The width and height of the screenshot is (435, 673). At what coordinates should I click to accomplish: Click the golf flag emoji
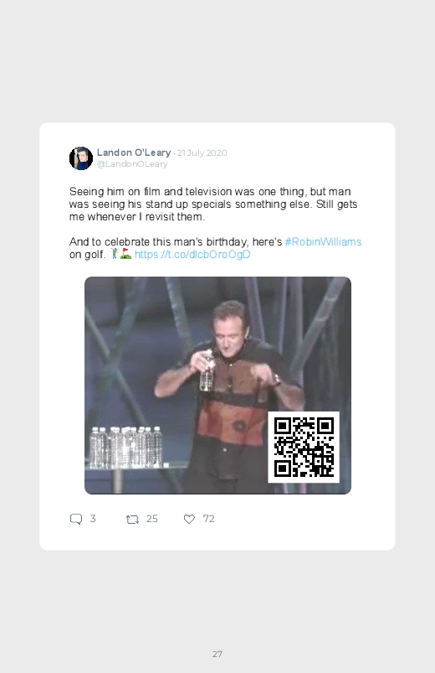125,254
